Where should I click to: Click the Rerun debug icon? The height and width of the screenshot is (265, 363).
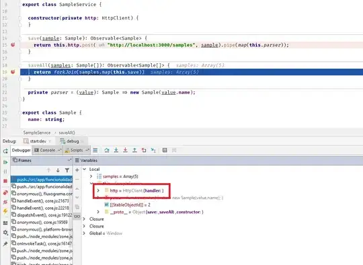pyautogui.click(x=5, y=151)
